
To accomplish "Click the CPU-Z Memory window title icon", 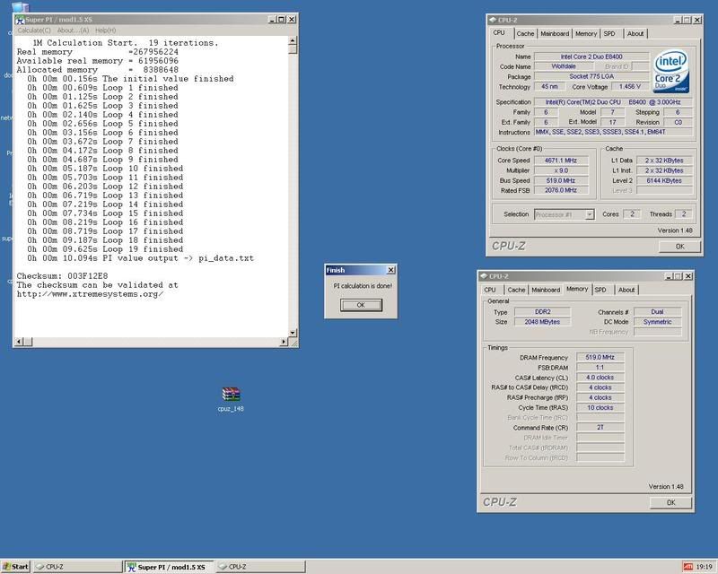I will (x=484, y=276).
